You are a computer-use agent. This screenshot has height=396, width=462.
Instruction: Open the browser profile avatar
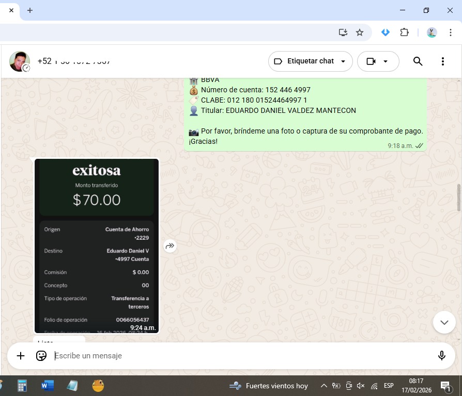432,32
